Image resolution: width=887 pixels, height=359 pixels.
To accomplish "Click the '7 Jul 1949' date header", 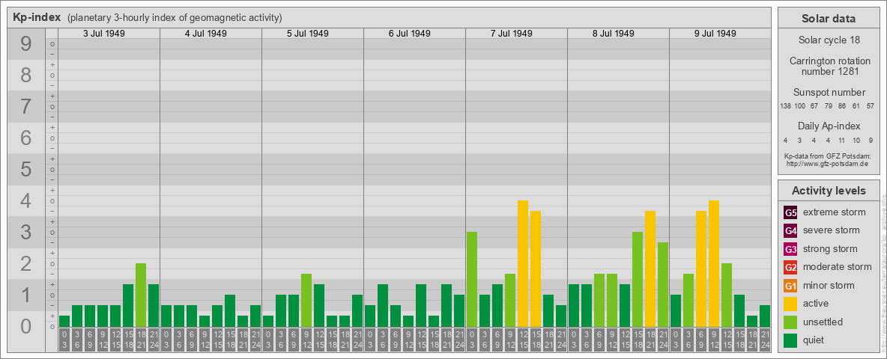I will (512, 34).
